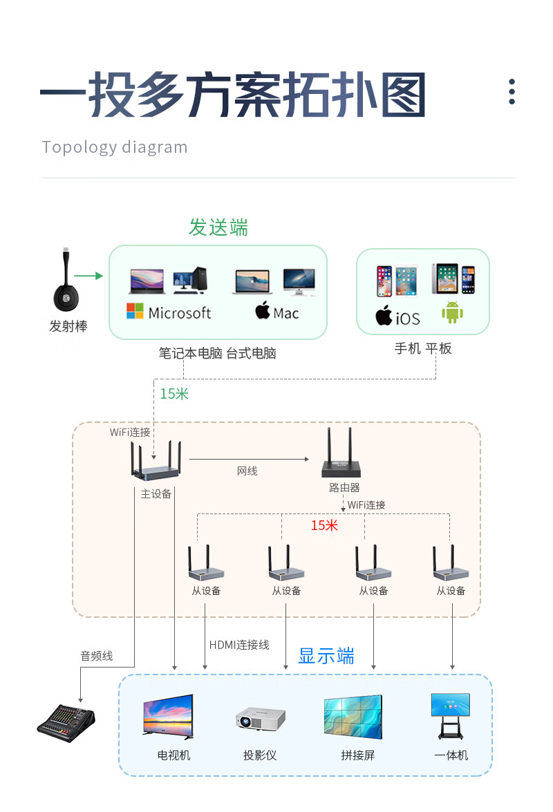
Task: Select the HDMI连接线 label
Action: coord(239,645)
